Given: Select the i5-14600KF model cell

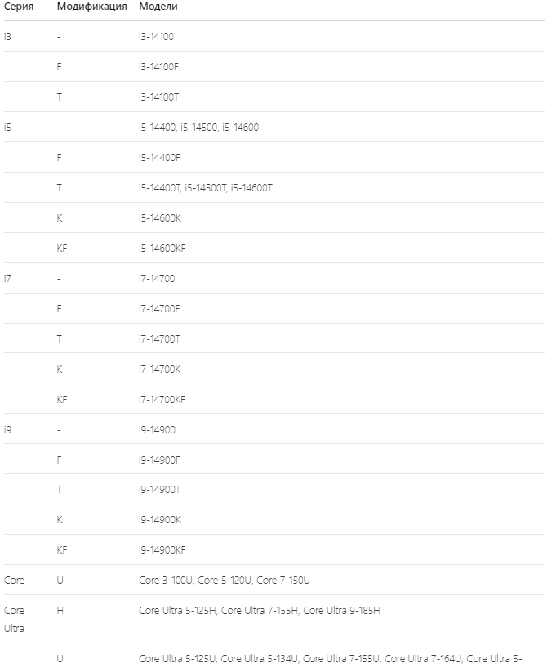Looking at the screenshot, I should [162, 249].
